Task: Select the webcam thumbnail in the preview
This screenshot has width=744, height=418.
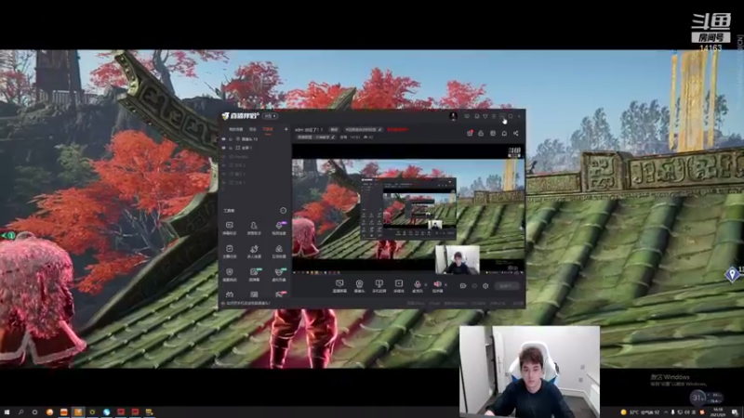Action: pos(458,260)
